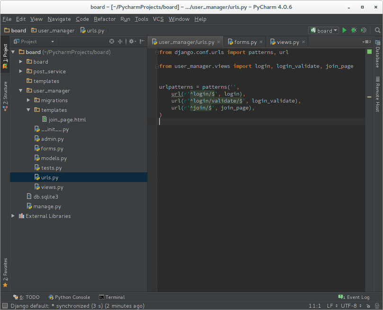Change line separator LF in status bar

pyautogui.click(x=332, y=306)
